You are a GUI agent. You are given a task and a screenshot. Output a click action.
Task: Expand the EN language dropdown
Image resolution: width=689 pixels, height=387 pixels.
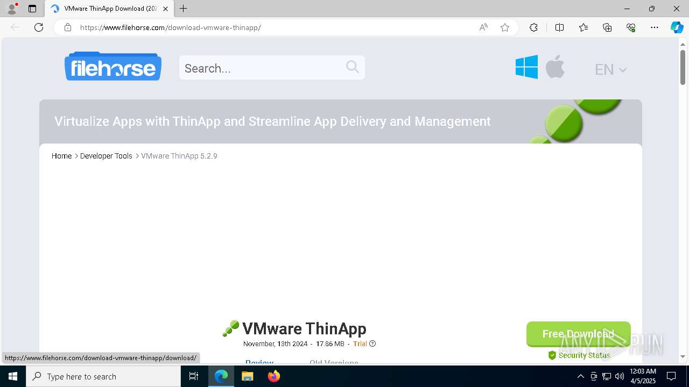coord(610,69)
